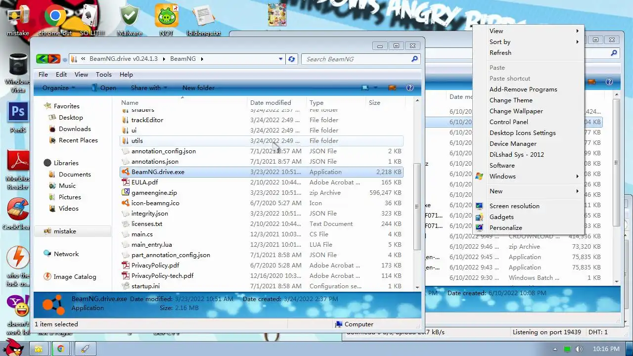Choose Refresh from the context menu
Image resolution: width=633 pixels, height=356 pixels.
(528, 52)
